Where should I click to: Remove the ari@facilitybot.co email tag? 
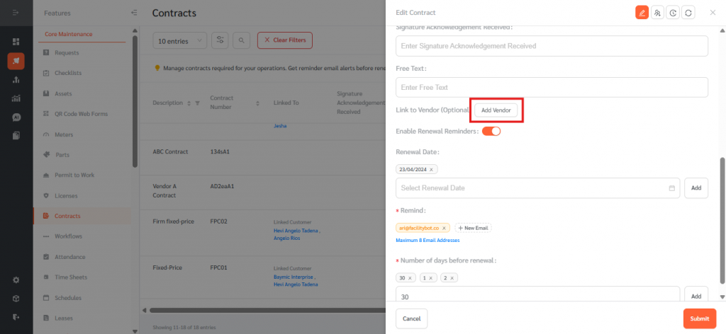444,228
